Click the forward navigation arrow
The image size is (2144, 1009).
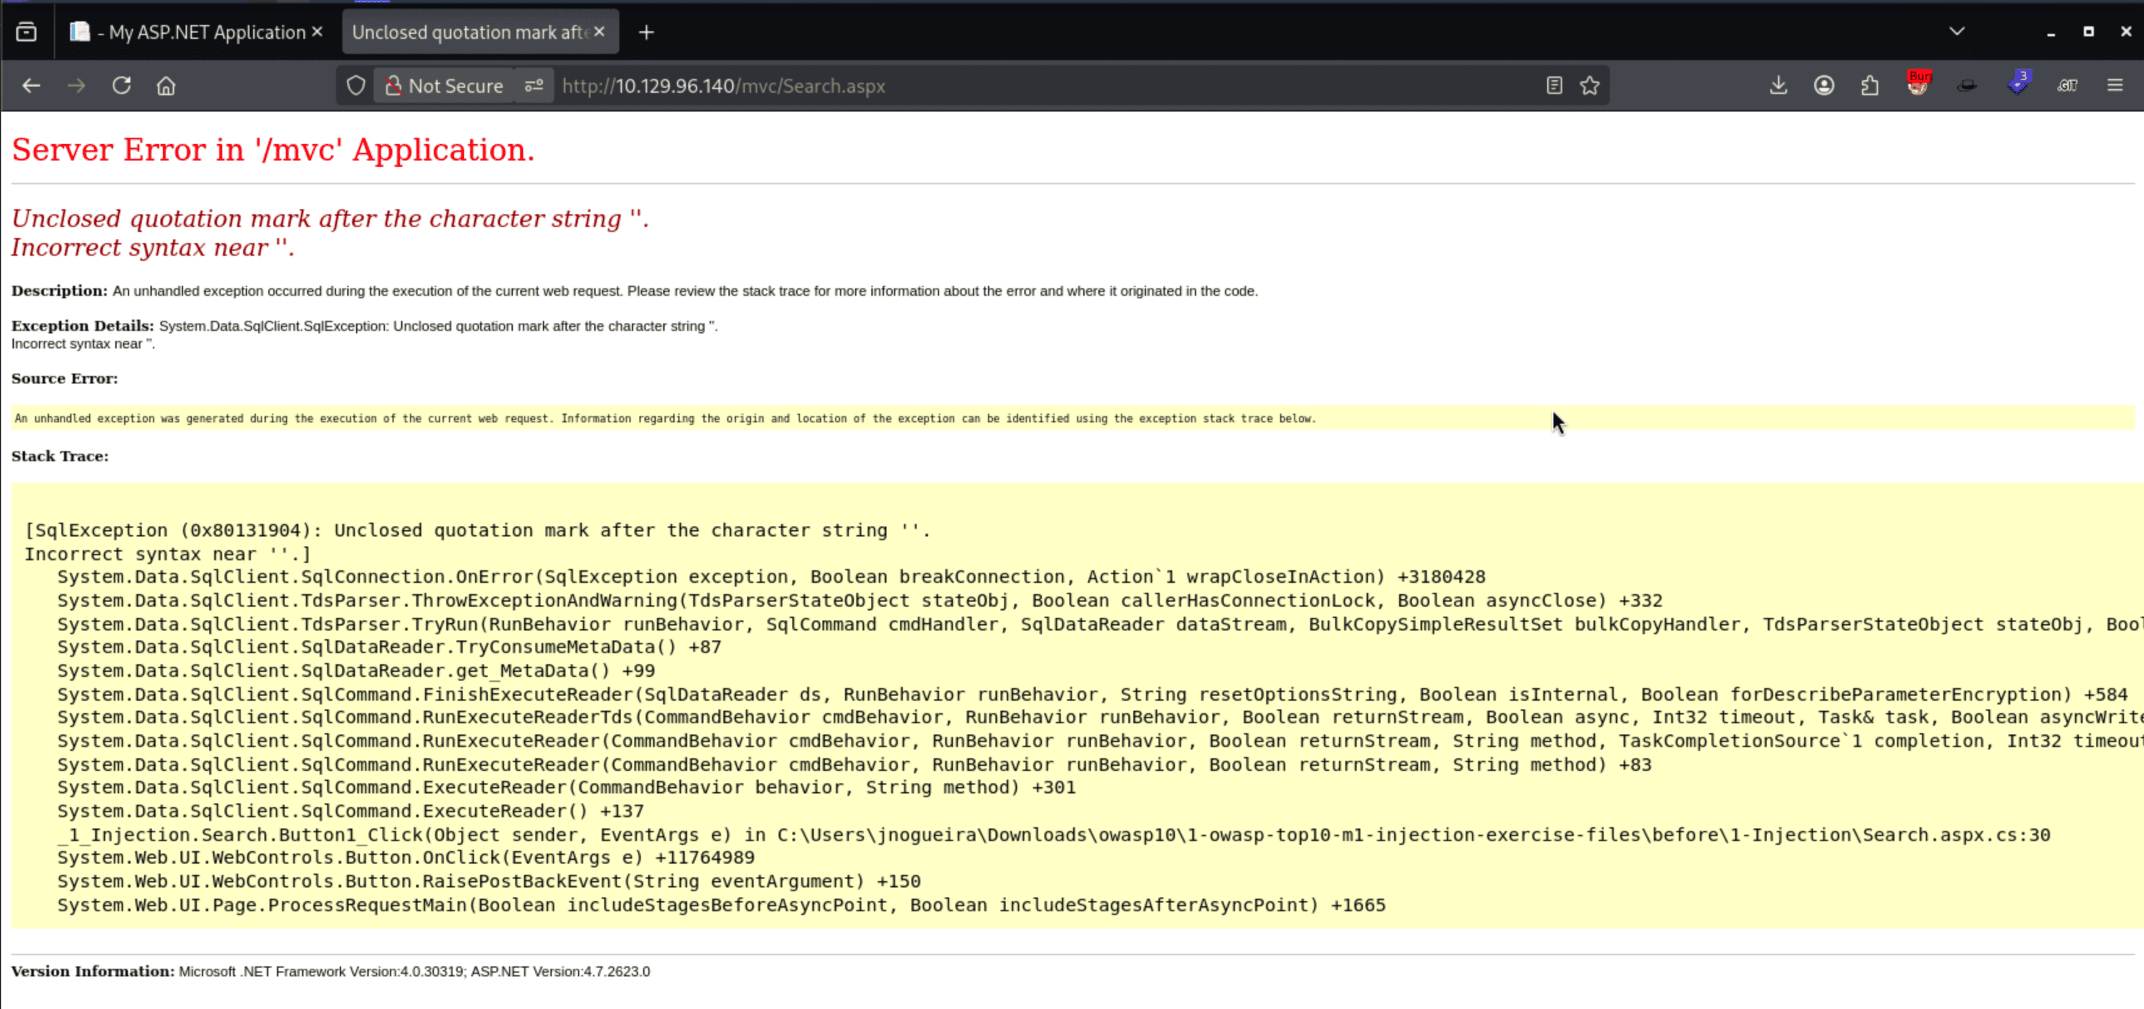pos(76,86)
